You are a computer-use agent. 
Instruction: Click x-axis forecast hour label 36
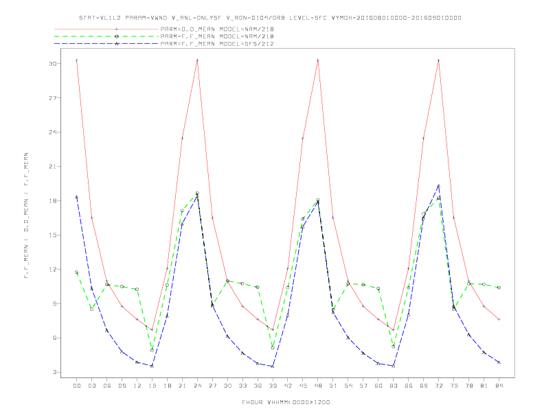click(258, 386)
